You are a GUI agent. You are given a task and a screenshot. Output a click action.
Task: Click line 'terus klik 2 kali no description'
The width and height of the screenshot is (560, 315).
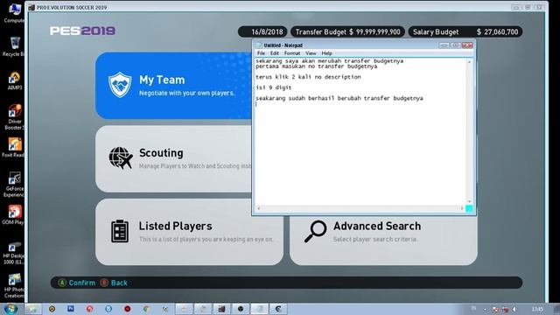point(308,77)
